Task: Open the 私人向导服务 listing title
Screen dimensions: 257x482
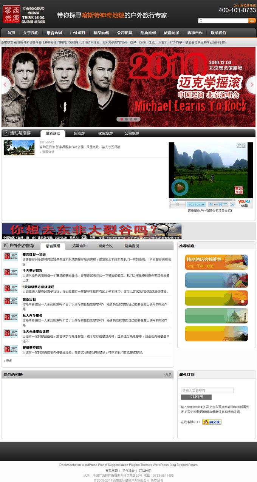Action: [x=32, y=315]
